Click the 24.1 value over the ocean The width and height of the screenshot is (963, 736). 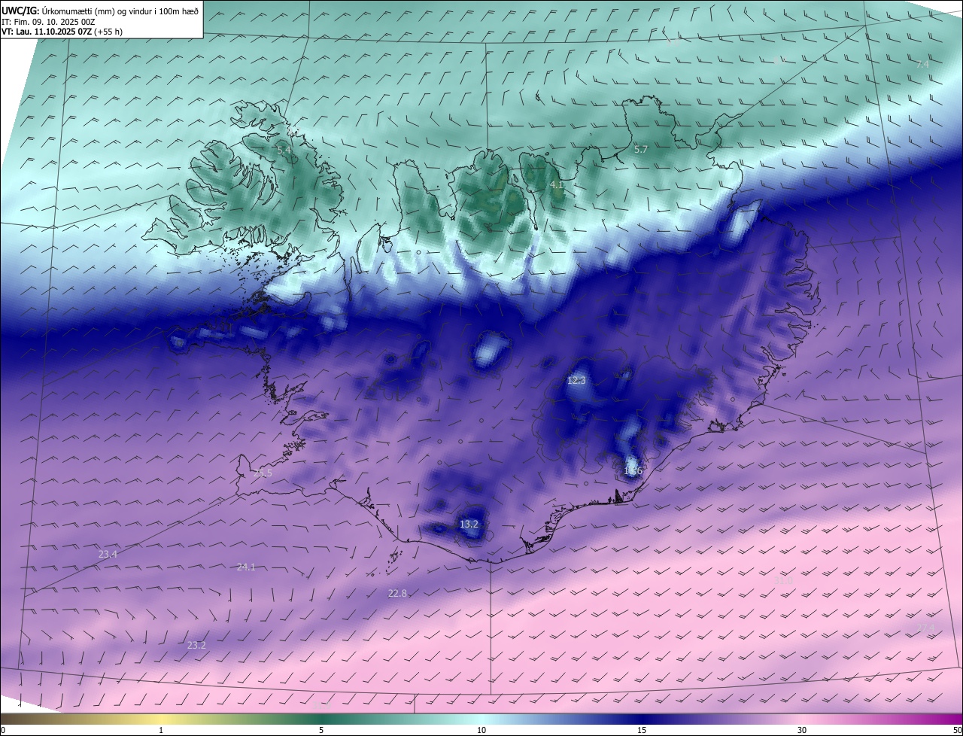point(246,567)
